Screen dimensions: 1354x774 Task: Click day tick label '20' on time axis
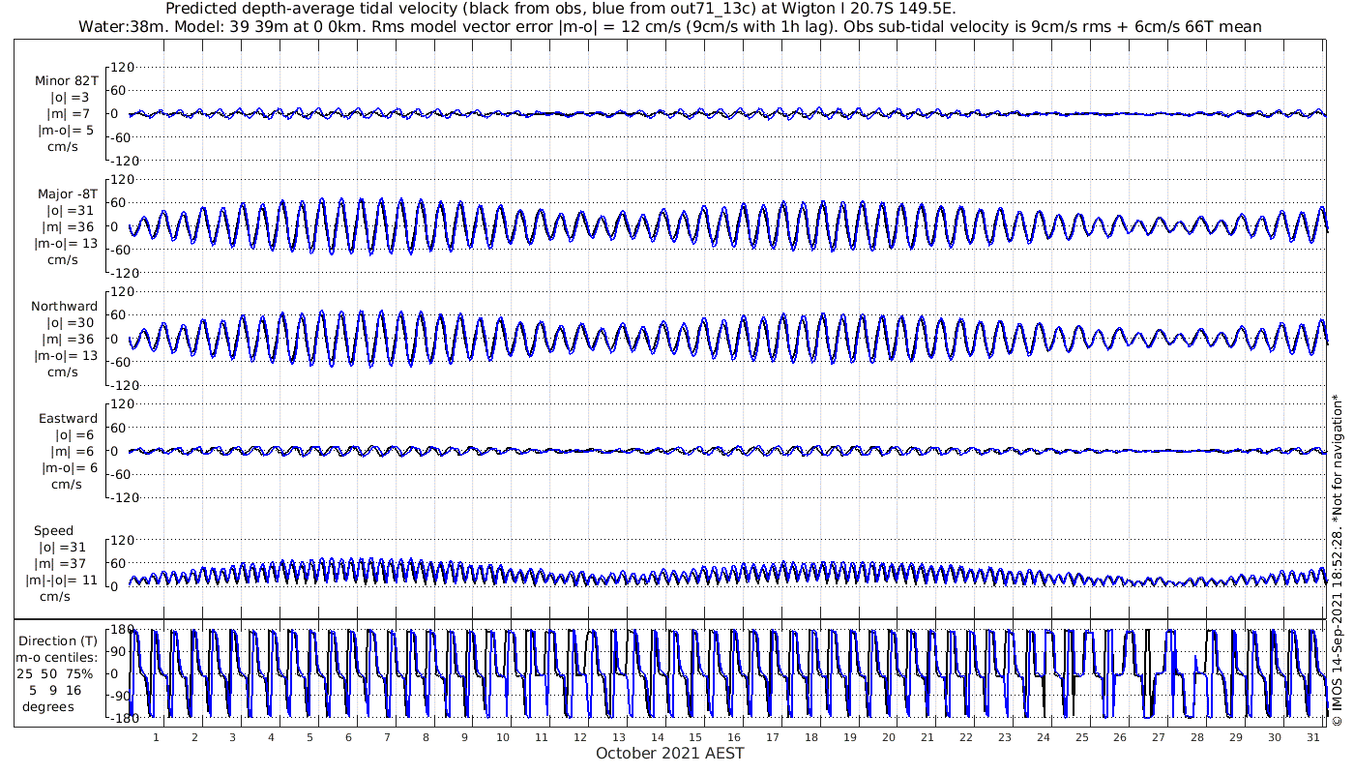(889, 737)
